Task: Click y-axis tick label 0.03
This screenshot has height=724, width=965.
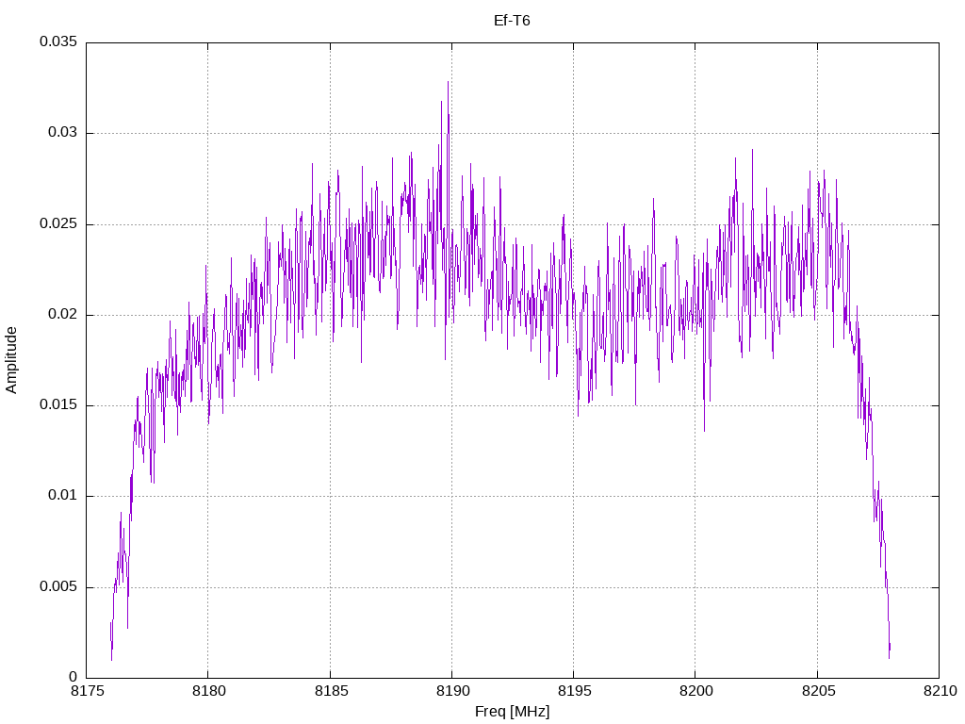Action: pyautogui.click(x=63, y=132)
